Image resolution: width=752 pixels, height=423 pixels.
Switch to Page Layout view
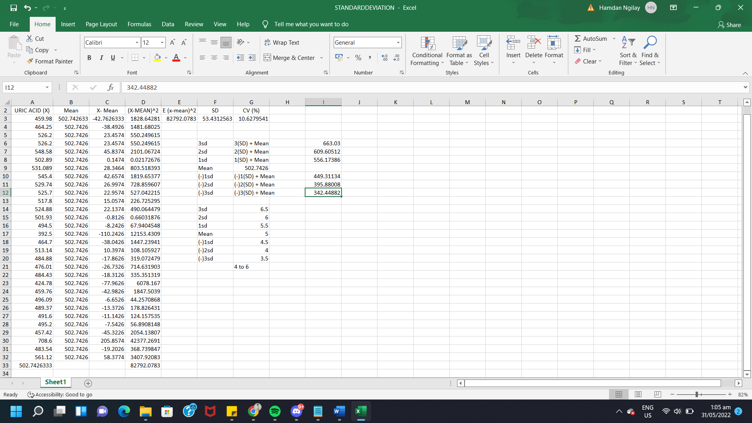(638, 394)
